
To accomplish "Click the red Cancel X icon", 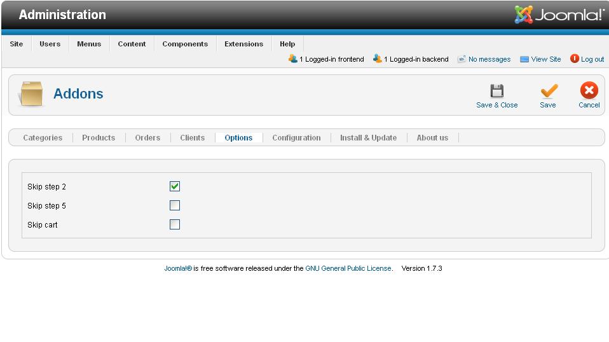I will (589, 90).
